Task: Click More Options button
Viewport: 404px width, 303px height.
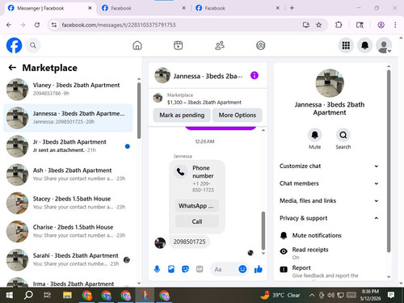Action: (x=238, y=115)
